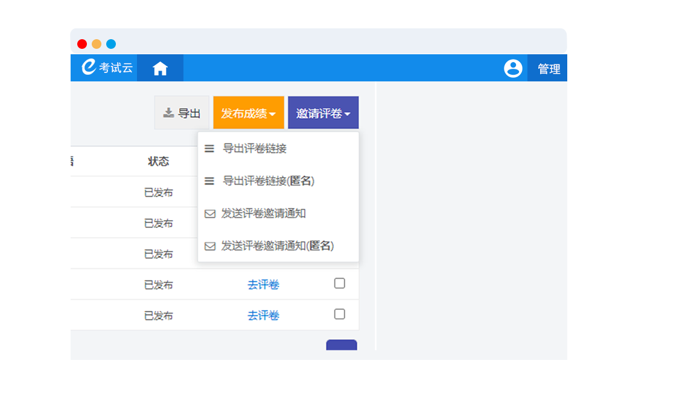Tick the checkbox in the second-to-last row

[x=340, y=283]
